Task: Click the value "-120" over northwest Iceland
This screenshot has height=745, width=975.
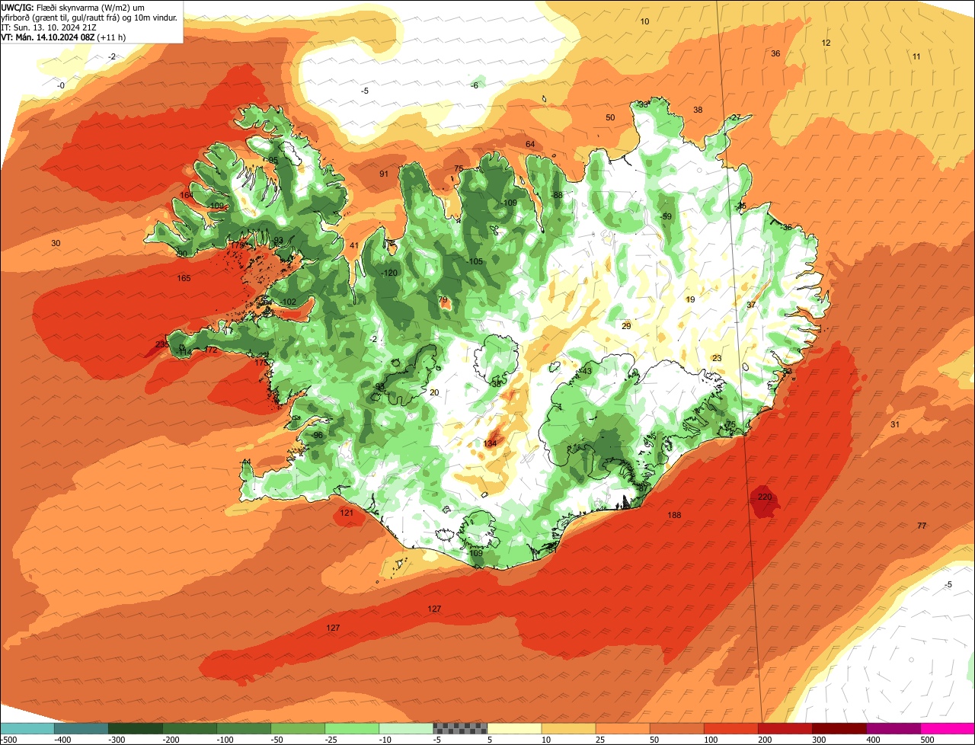Action: pos(389,273)
